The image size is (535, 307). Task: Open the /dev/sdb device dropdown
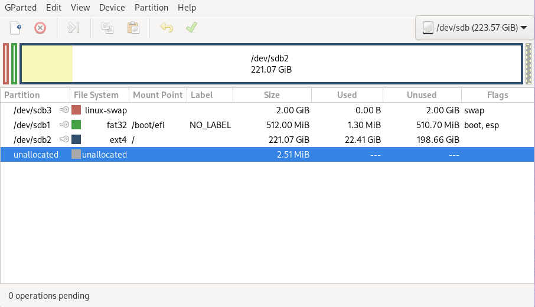click(475, 28)
